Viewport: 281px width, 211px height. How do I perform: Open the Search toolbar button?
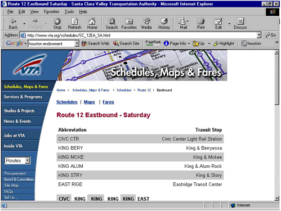click(111, 24)
